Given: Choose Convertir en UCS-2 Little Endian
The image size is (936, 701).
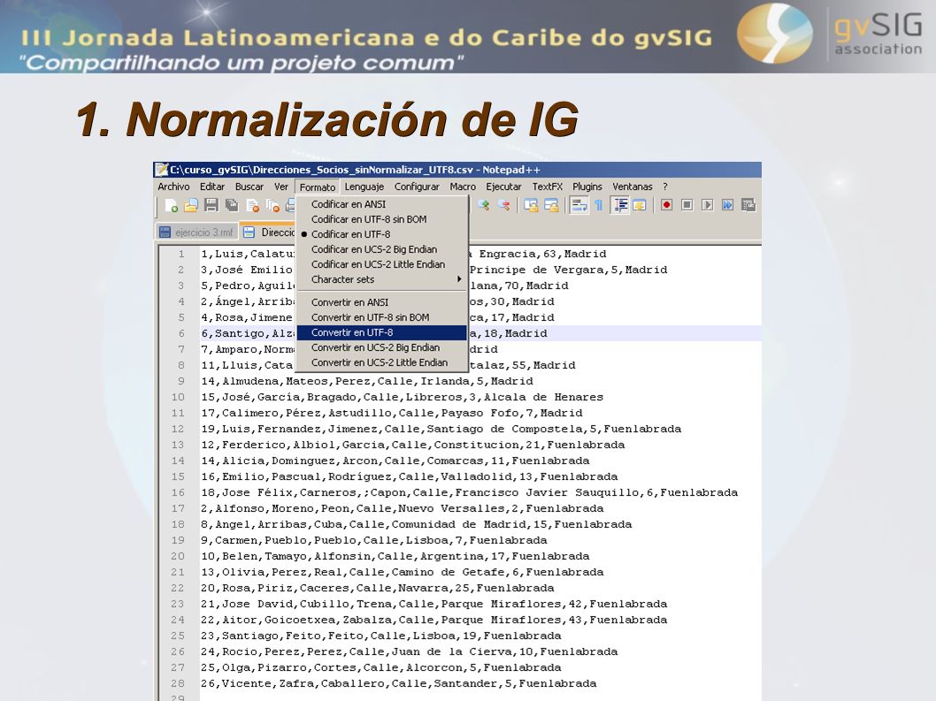Looking at the screenshot, I should click(381, 362).
